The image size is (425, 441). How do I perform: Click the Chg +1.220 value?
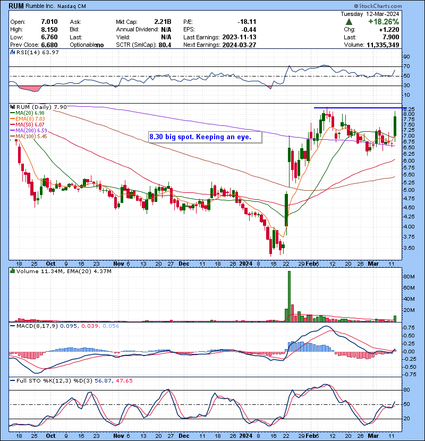[x=389, y=30]
